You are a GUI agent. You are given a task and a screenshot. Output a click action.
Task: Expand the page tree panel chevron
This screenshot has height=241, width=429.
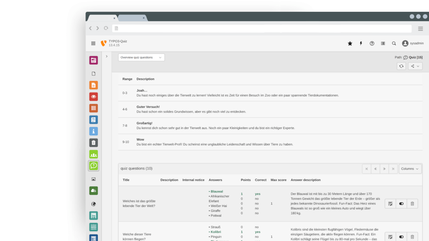tap(107, 57)
